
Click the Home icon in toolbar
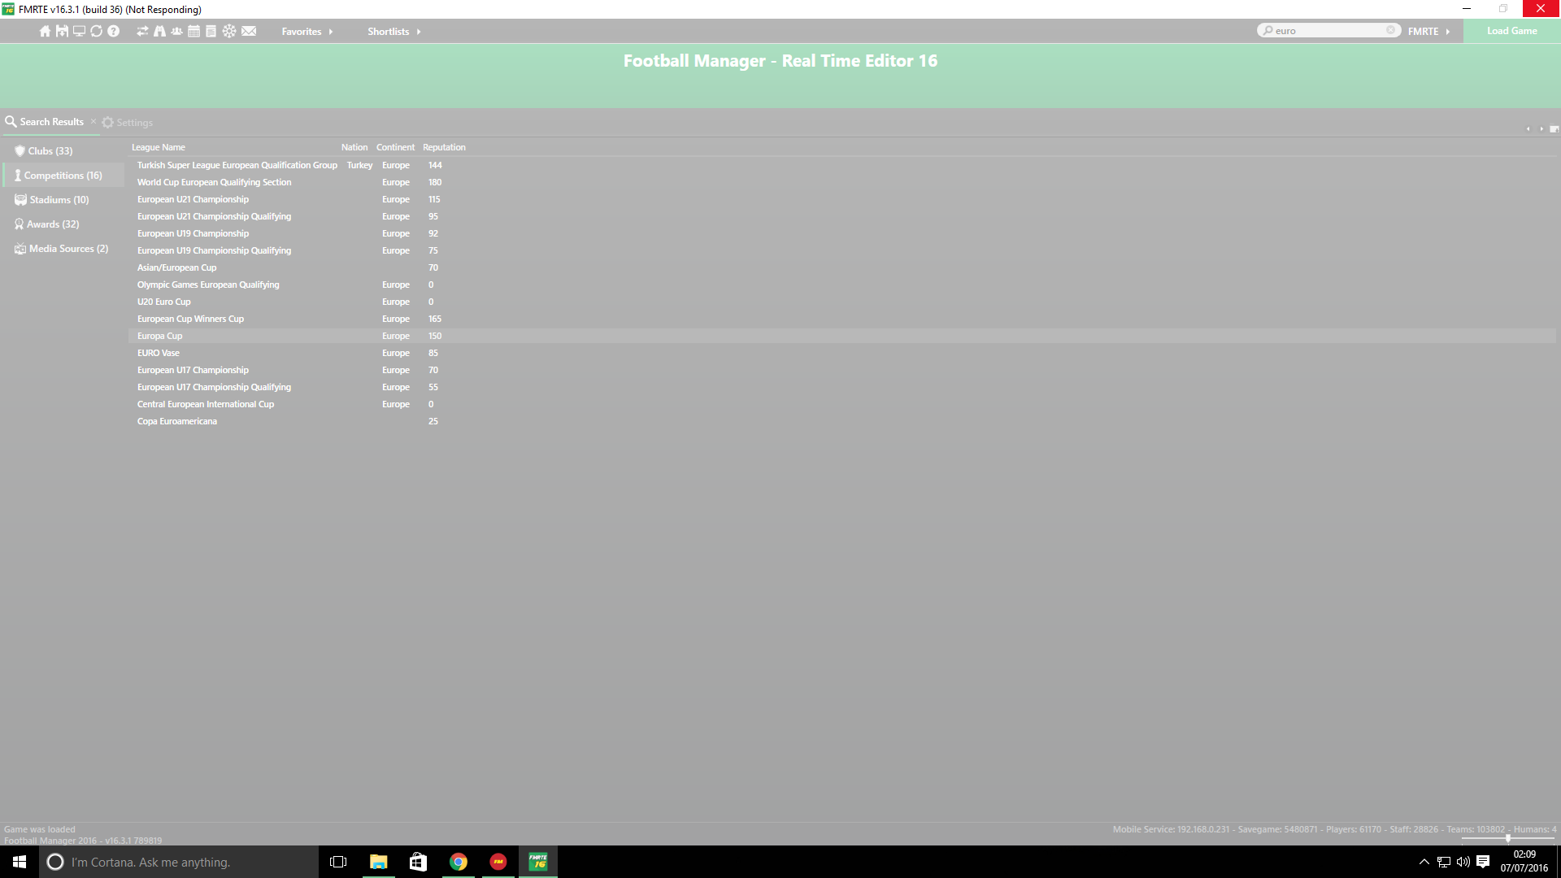click(45, 31)
